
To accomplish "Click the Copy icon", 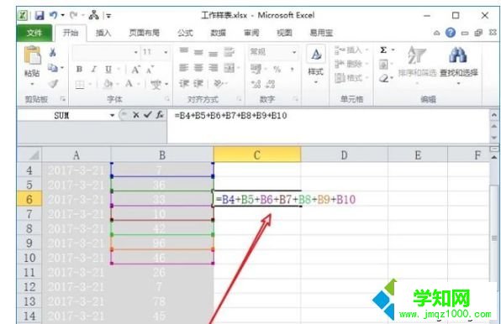I will (52, 68).
